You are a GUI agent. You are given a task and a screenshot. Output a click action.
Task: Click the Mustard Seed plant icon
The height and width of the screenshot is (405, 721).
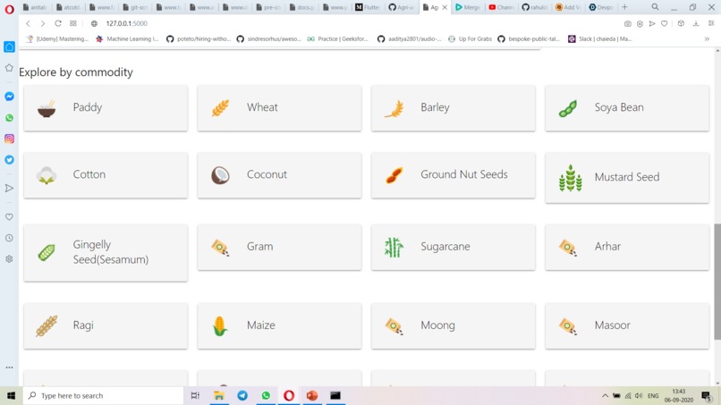coord(570,178)
